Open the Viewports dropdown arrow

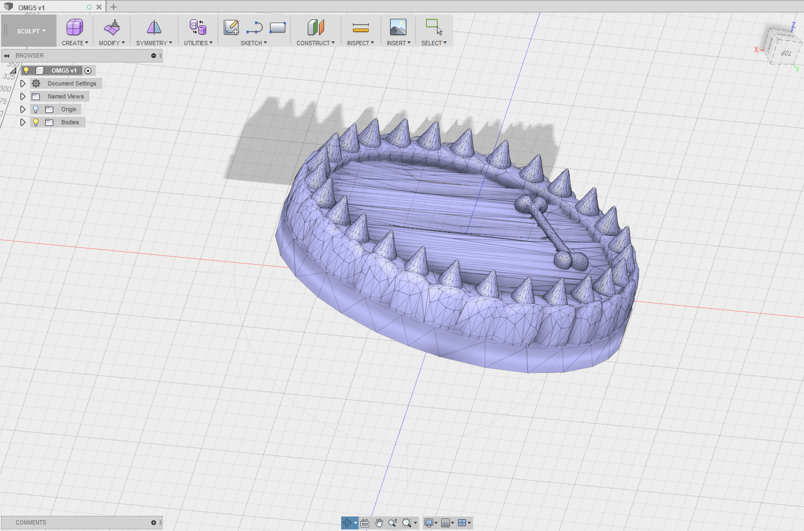tap(469, 523)
